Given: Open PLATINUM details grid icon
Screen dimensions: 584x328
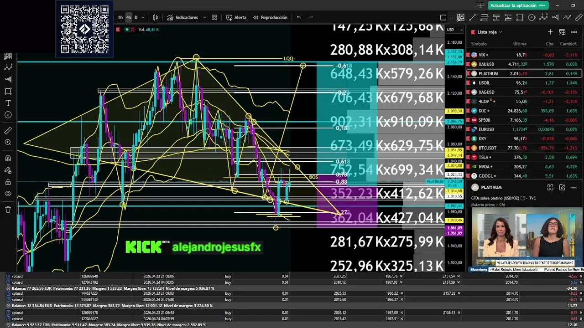Looking at the screenshot, I should (x=550, y=187).
